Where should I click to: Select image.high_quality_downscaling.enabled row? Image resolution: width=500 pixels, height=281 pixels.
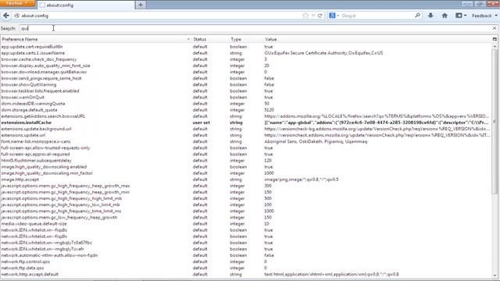[246, 166]
